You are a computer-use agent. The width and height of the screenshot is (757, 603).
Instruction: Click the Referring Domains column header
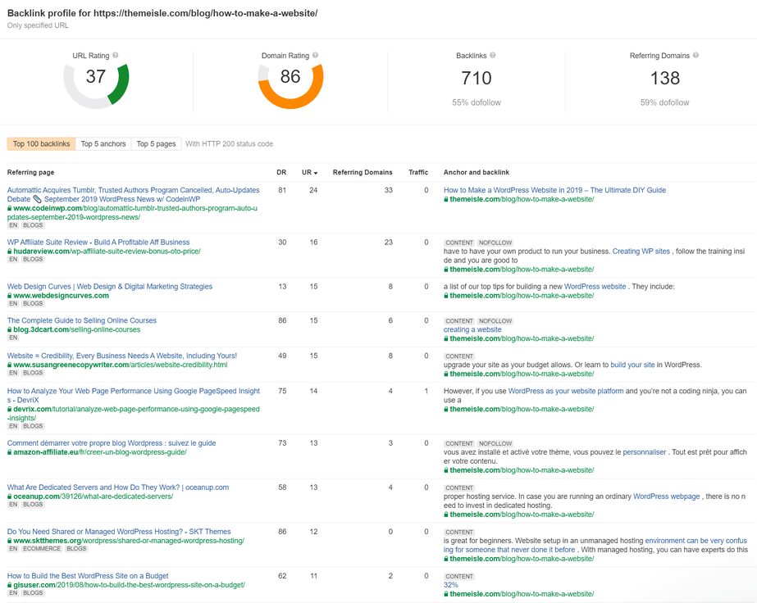coord(363,172)
